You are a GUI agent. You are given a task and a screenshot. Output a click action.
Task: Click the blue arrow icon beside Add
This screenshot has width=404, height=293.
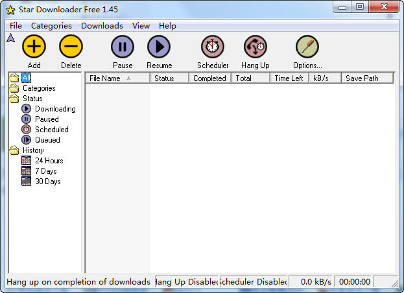coord(10,38)
